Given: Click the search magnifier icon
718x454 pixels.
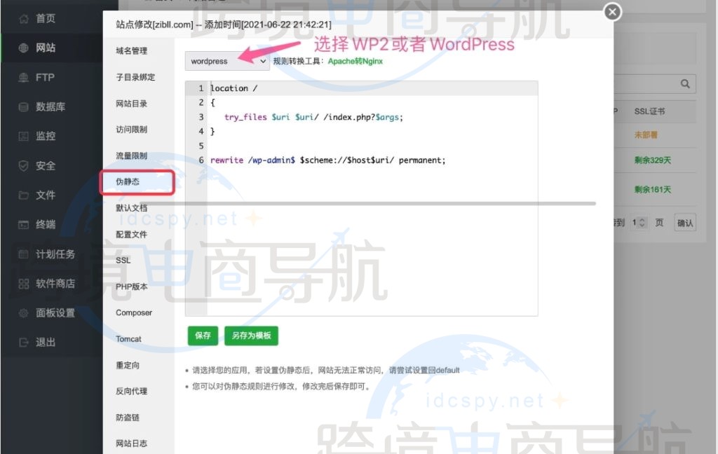Looking at the screenshot, I should (x=685, y=83).
